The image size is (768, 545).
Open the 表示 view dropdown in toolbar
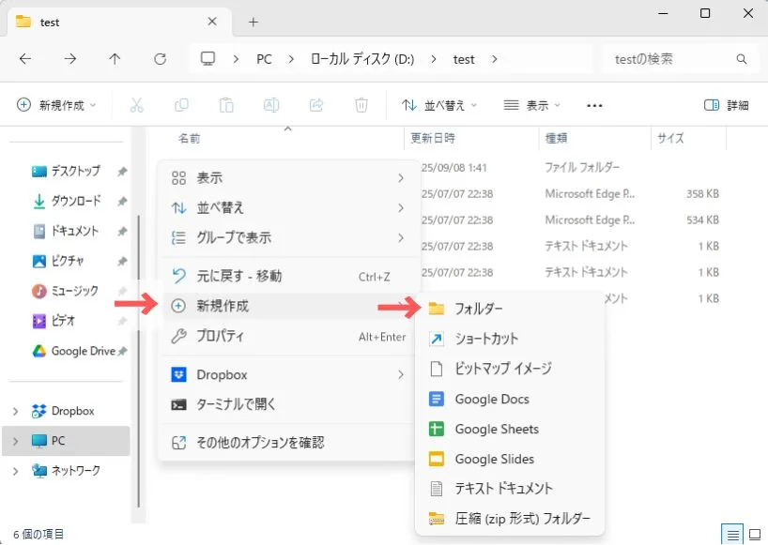click(x=531, y=106)
